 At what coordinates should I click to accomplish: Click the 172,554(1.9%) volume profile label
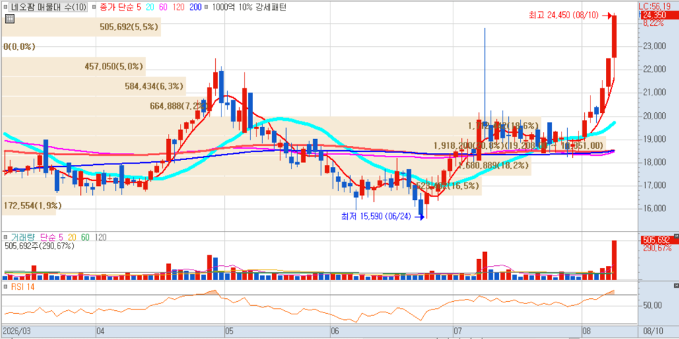[33, 206]
